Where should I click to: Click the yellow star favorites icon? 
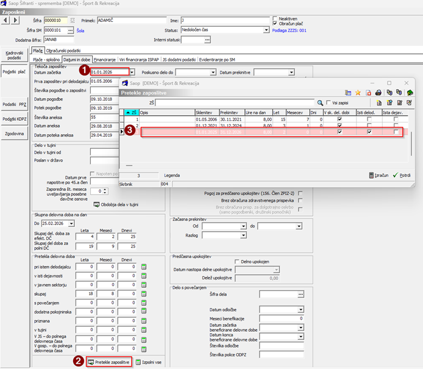(x=358, y=93)
